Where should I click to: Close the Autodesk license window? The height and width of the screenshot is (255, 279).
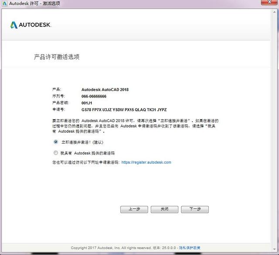pos(269,2)
